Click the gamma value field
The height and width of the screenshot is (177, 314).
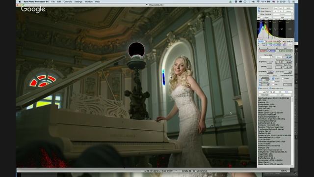(x=269, y=67)
